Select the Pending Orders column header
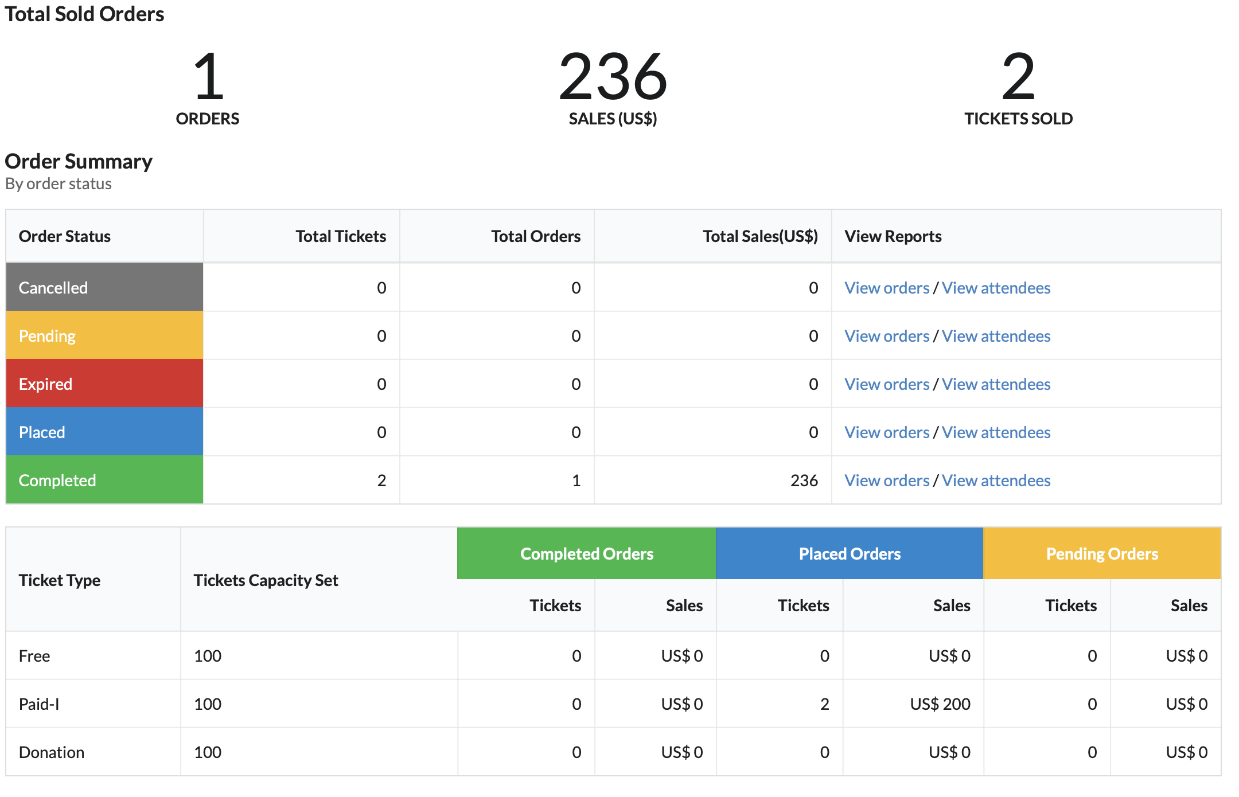The image size is (1239, 797). (x=1102, y=553)
